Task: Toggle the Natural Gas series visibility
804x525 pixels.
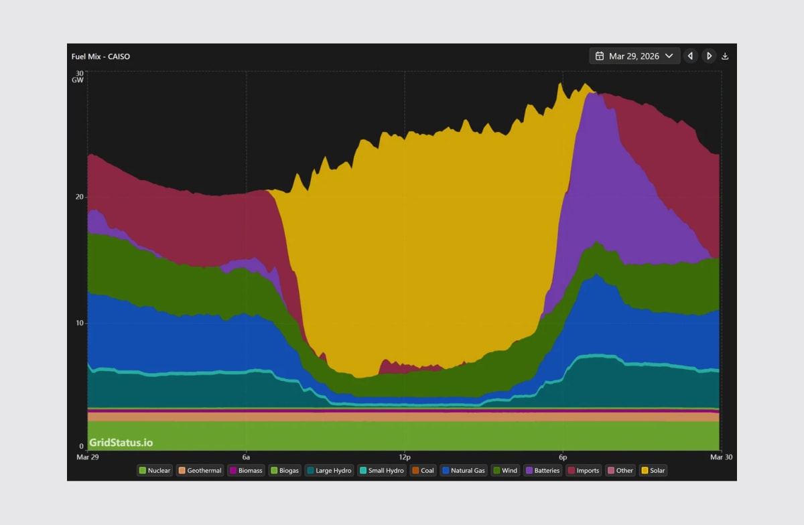Action: click(463, 470)
